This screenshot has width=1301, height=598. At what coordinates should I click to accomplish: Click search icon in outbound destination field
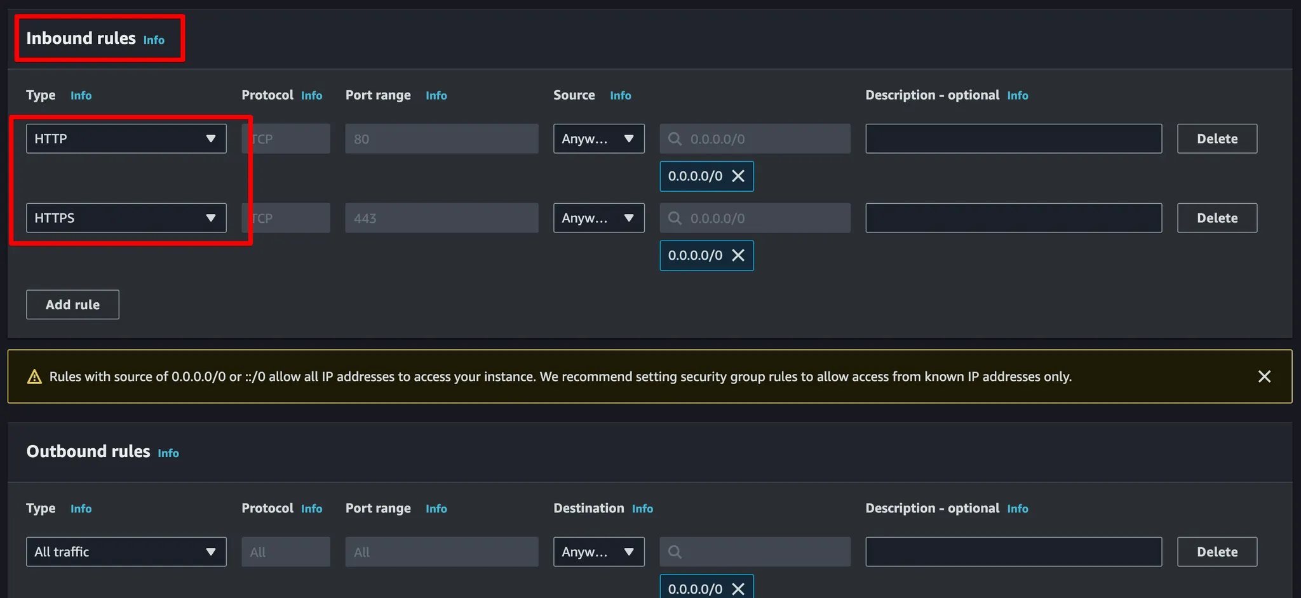pyautogui.click(x=675, y=552)
